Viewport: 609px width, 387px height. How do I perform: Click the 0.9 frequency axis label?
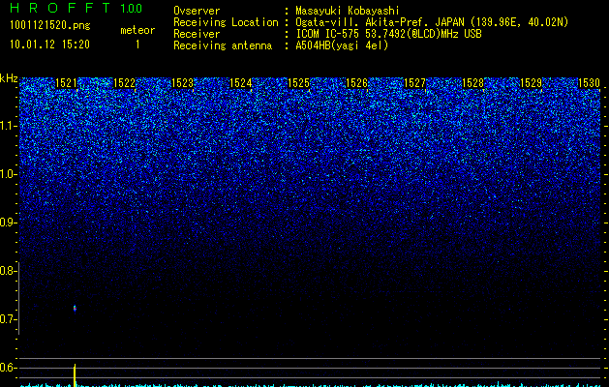pos(8,223)
